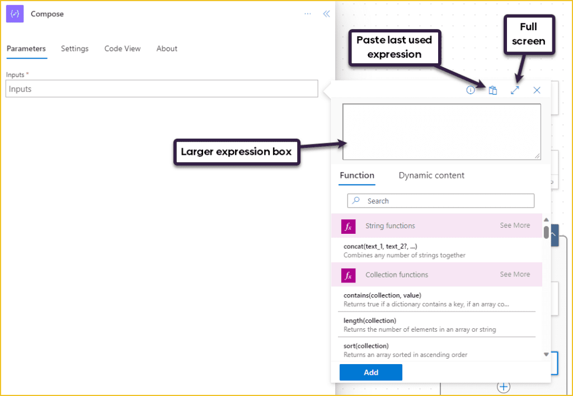Collapse the Compose pane with double chevron
This screenshot has height=396, width=573.
(326, 13)
